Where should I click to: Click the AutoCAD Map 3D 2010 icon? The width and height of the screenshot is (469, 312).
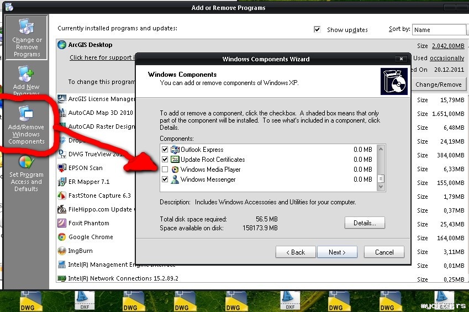click(62, 113)
